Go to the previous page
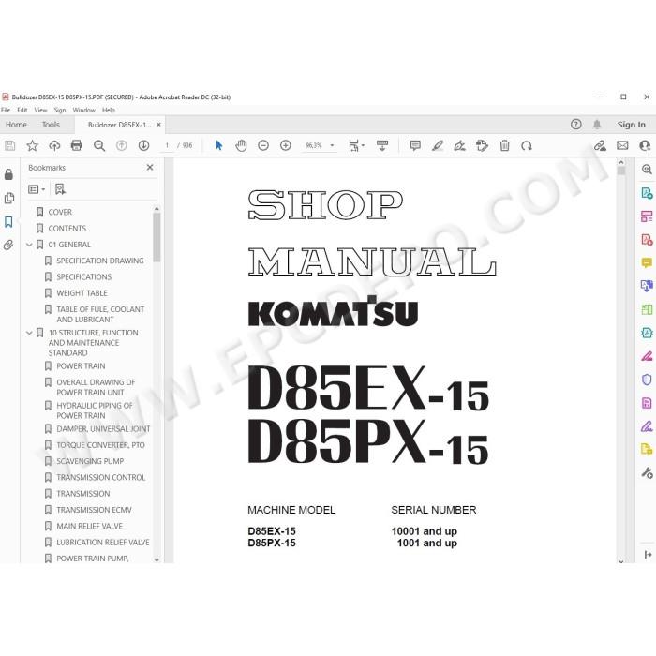This screenshot has width=656, height=656. (121, 145)
